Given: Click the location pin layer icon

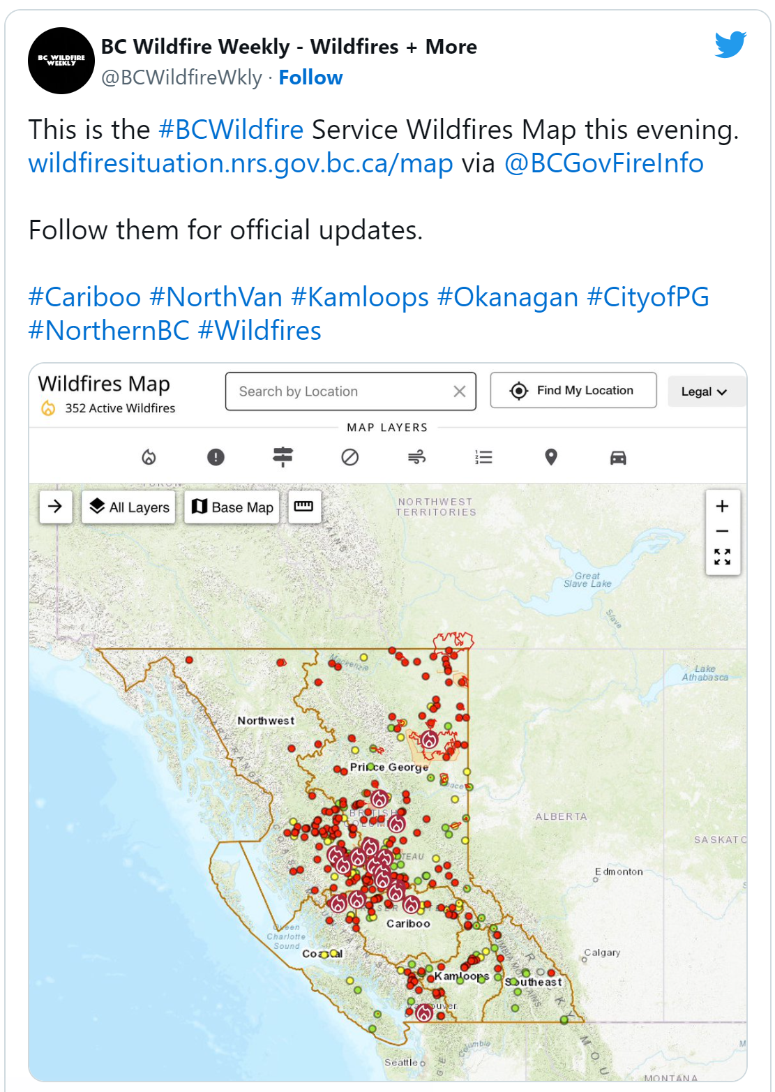Looking at the screenshot, I should click(550, 457).
